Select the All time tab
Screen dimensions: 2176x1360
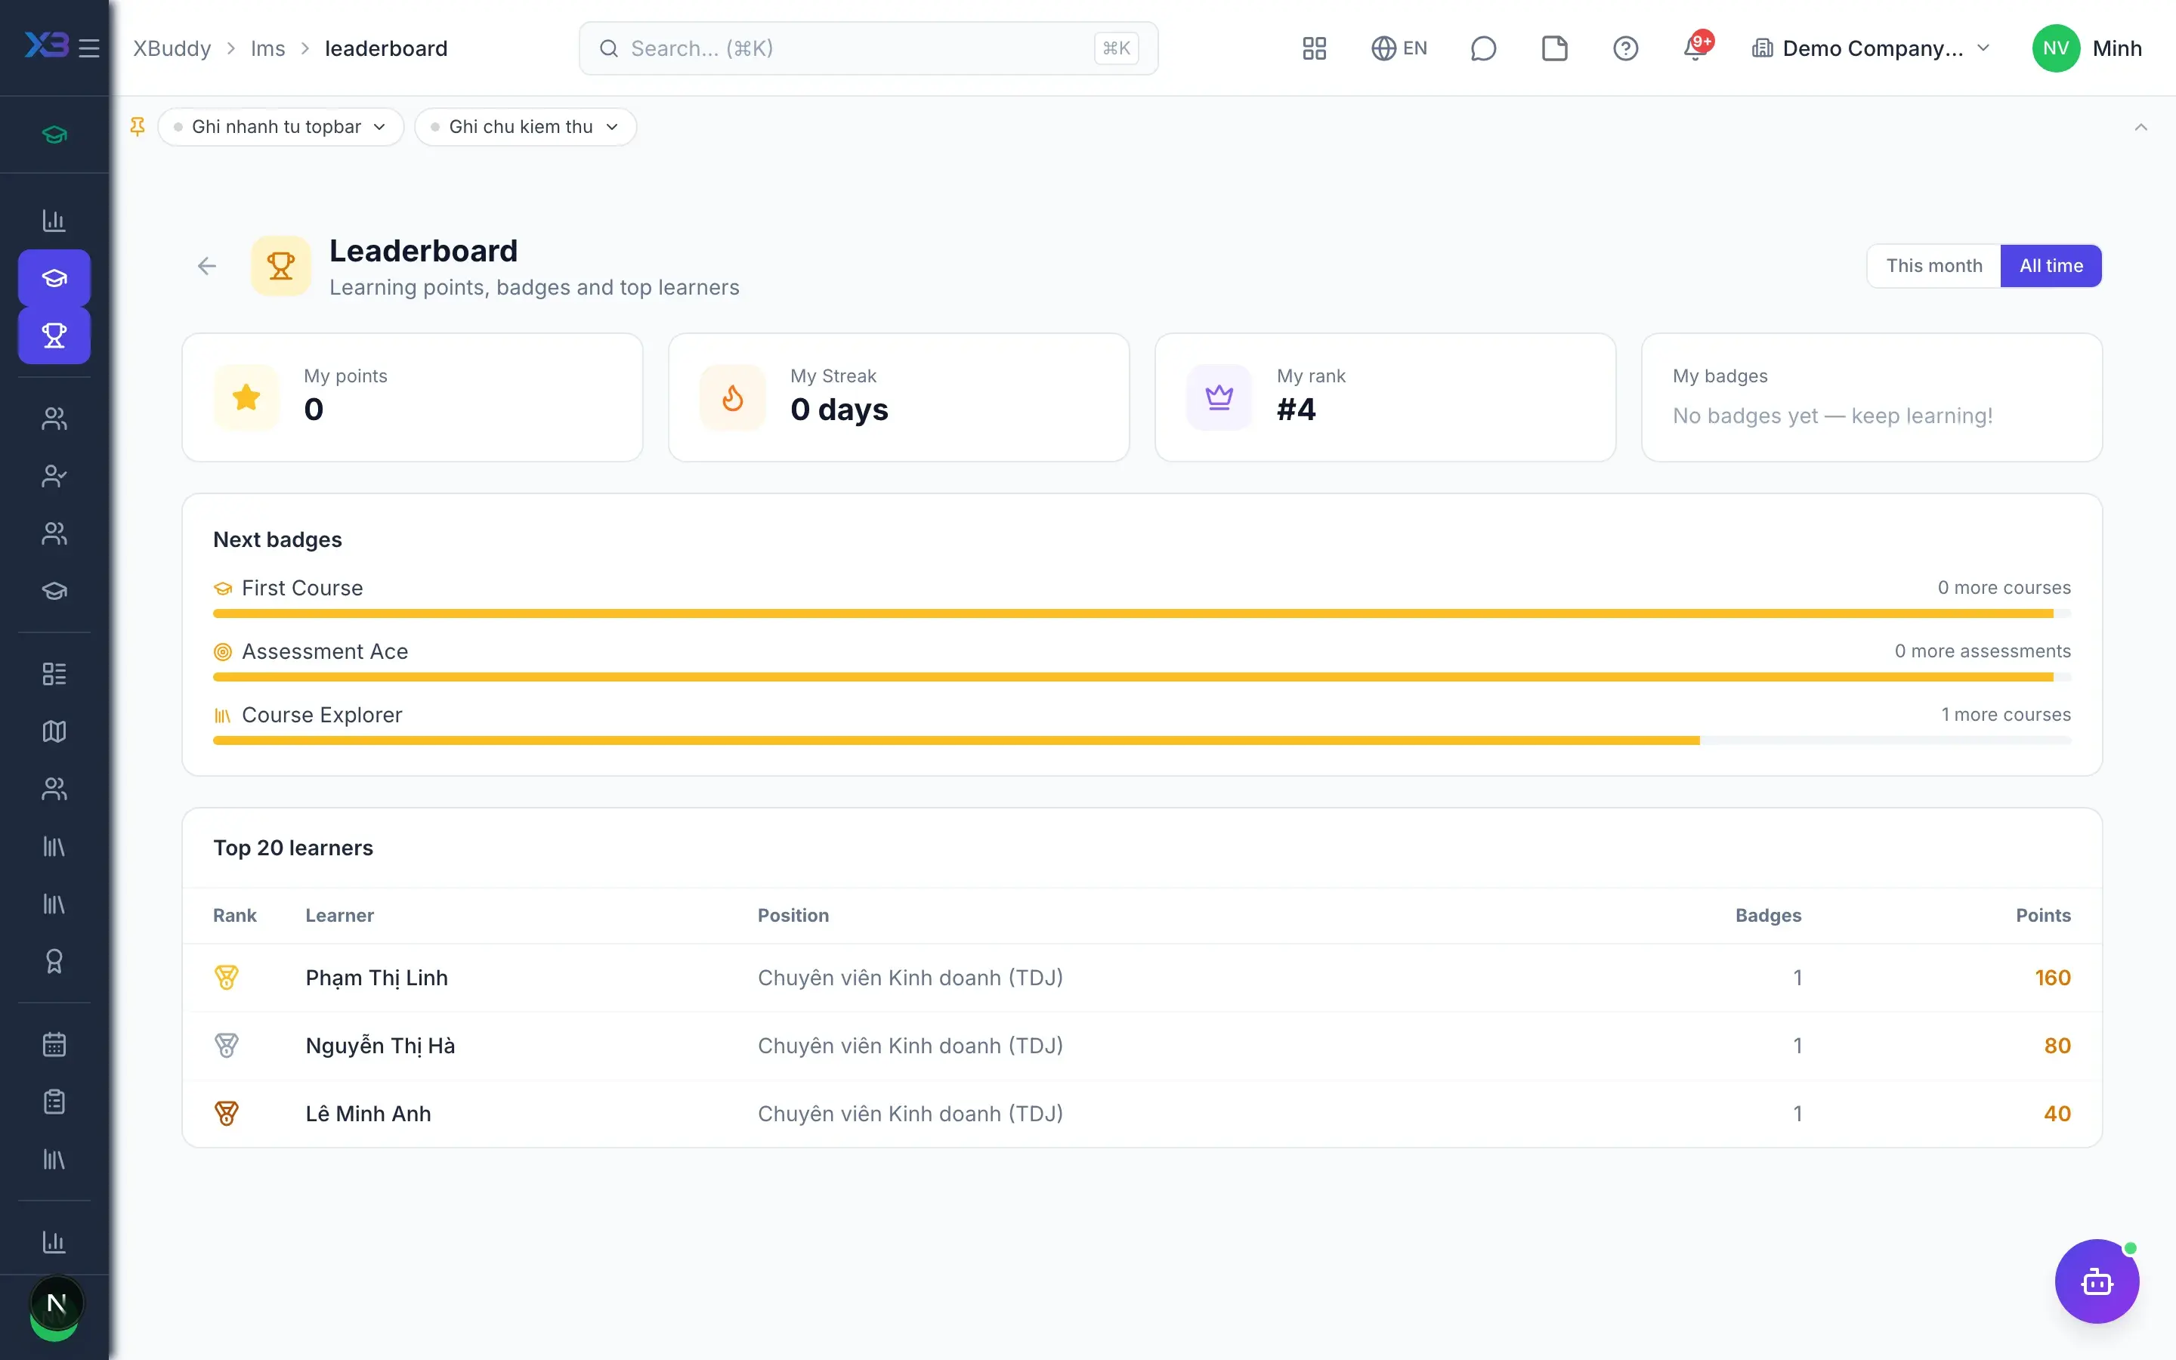tap(2051, 266)
